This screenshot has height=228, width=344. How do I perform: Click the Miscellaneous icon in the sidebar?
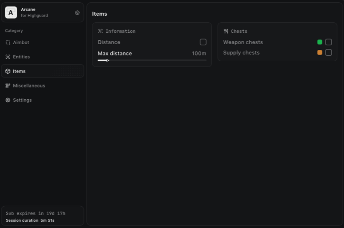tap(8, 86)
